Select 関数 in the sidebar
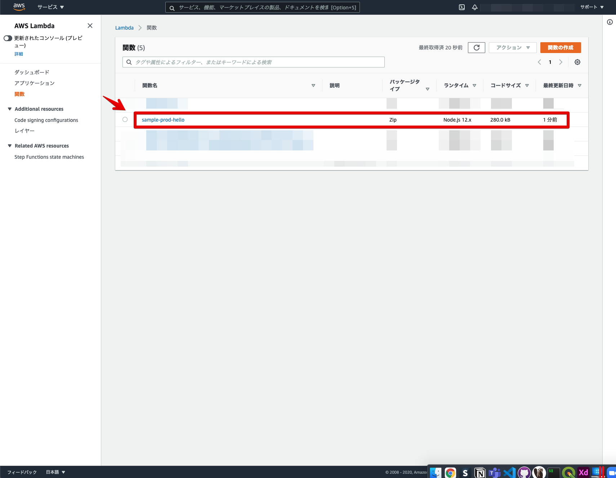This screenshot has width=616, height=478. coord(19,94)
